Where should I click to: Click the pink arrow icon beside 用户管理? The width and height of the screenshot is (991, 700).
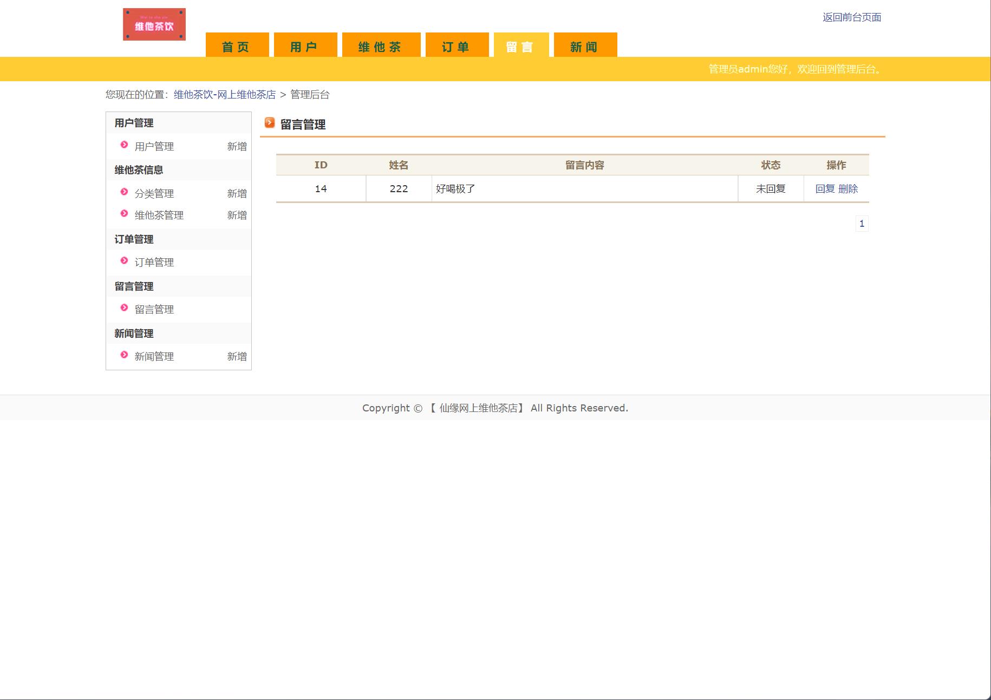(x=124, y=146)
